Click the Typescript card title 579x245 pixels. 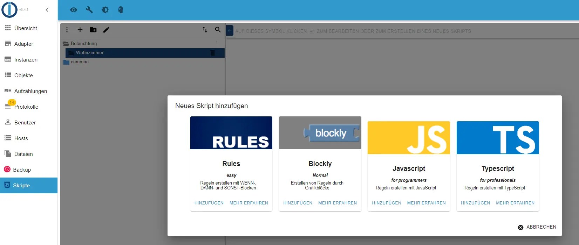point(498,168)
